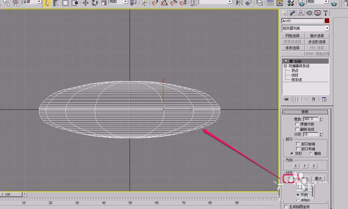Enable the 翻转法线 checkbox
348x209 pixels.
[x=297, y=129]
